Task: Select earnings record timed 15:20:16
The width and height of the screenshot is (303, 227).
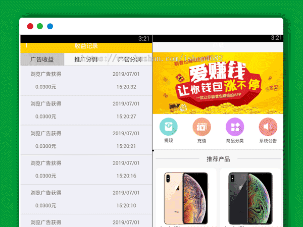Action: tap(86, 169)
